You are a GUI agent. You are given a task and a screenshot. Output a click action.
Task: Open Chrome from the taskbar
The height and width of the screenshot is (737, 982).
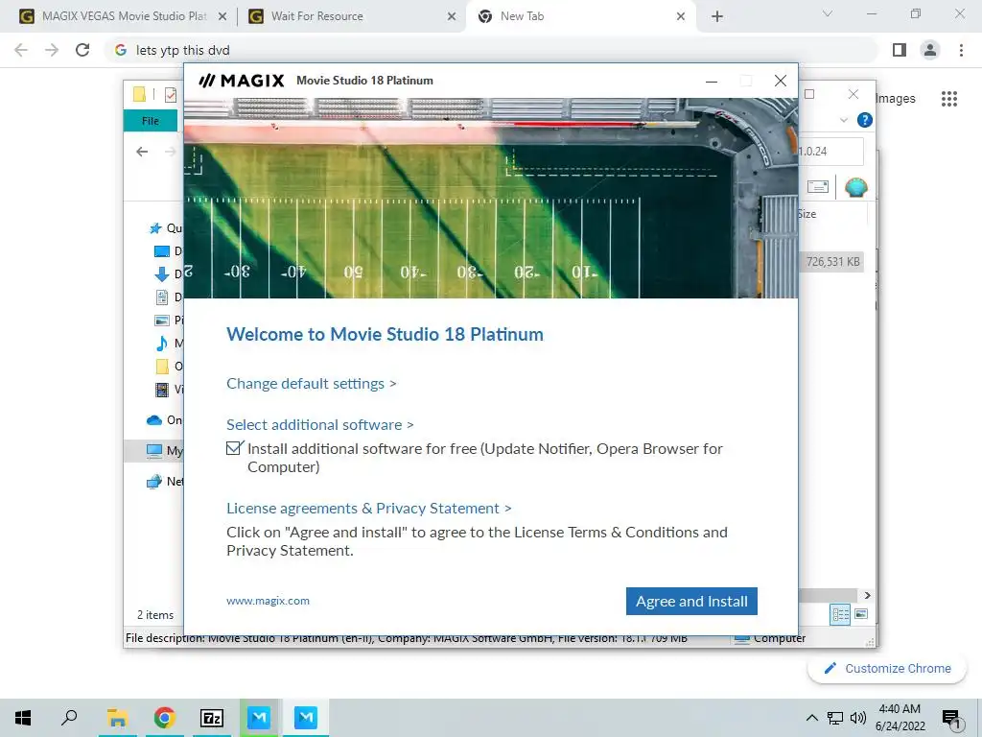(x=164, y=718)
